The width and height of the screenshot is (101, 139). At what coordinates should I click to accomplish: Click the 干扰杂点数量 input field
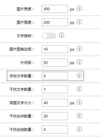(x=55, y=116)
